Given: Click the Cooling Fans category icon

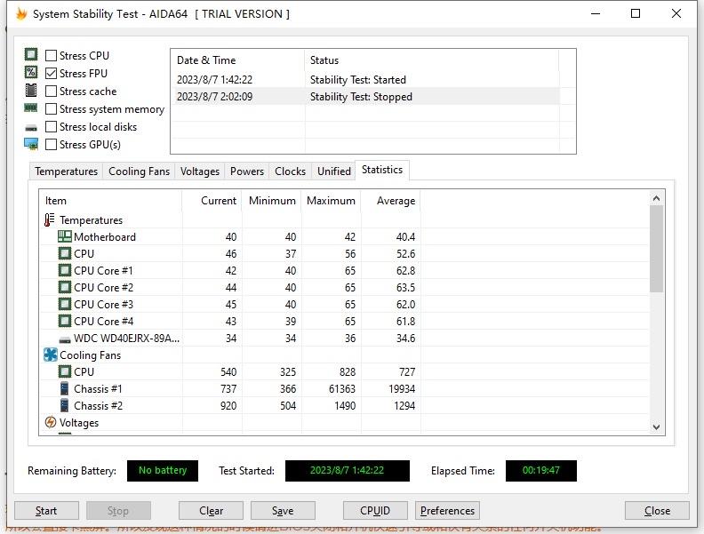Looking at the screenshot, I should [50, 355].
